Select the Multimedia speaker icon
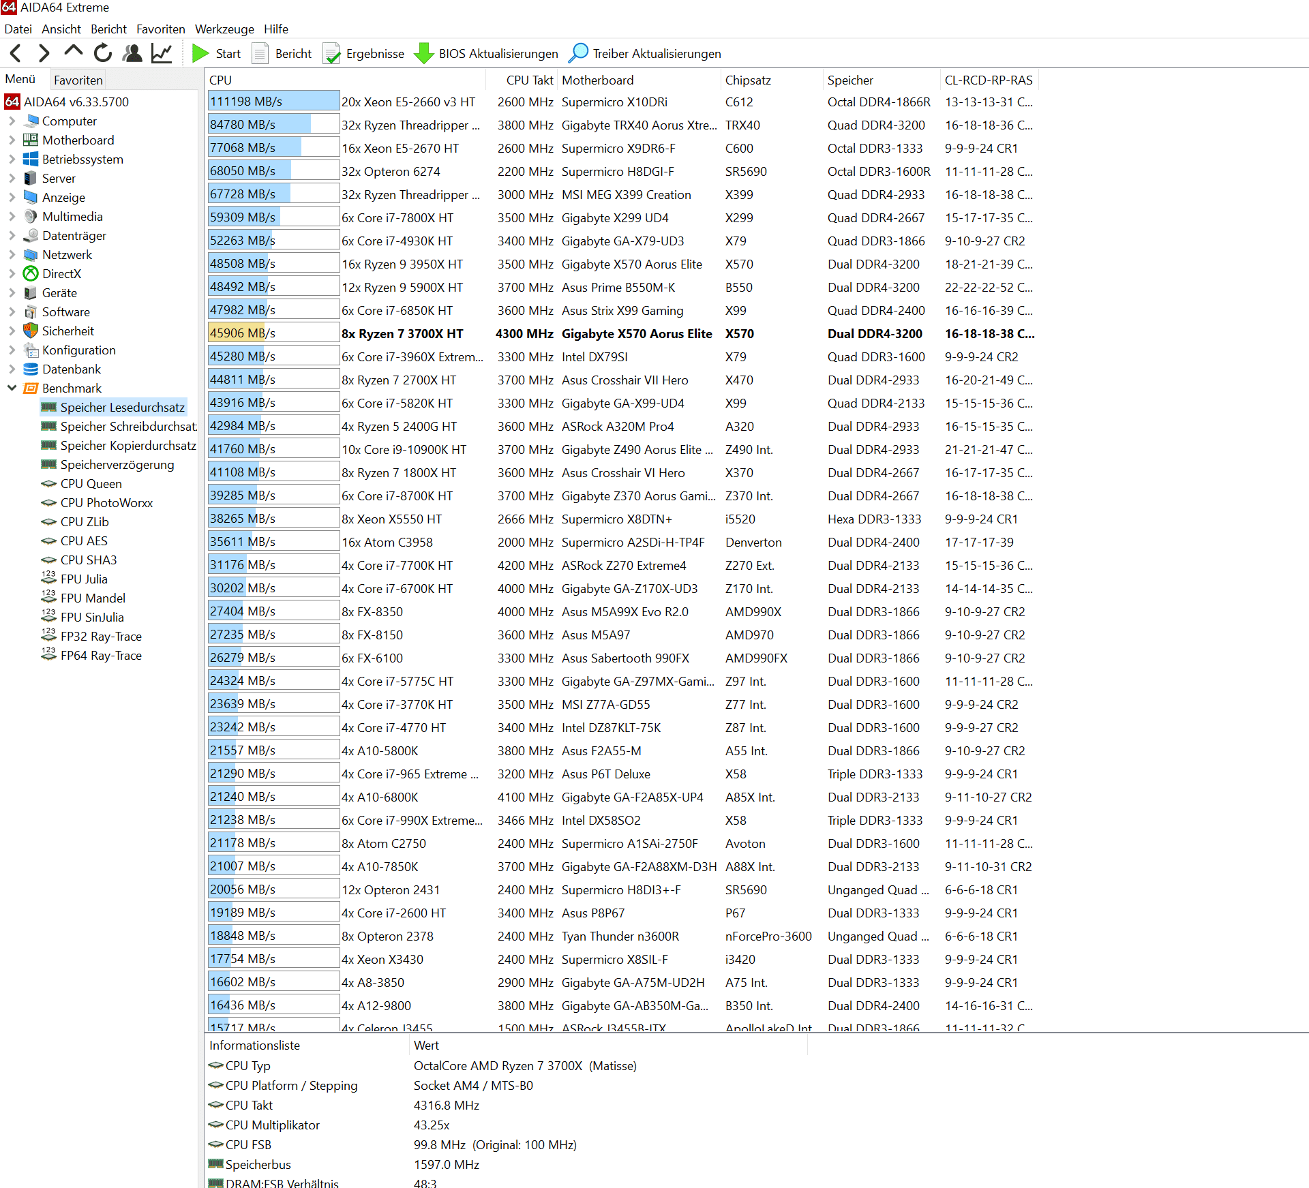Screen dimensions: 1309x1188 31,217
